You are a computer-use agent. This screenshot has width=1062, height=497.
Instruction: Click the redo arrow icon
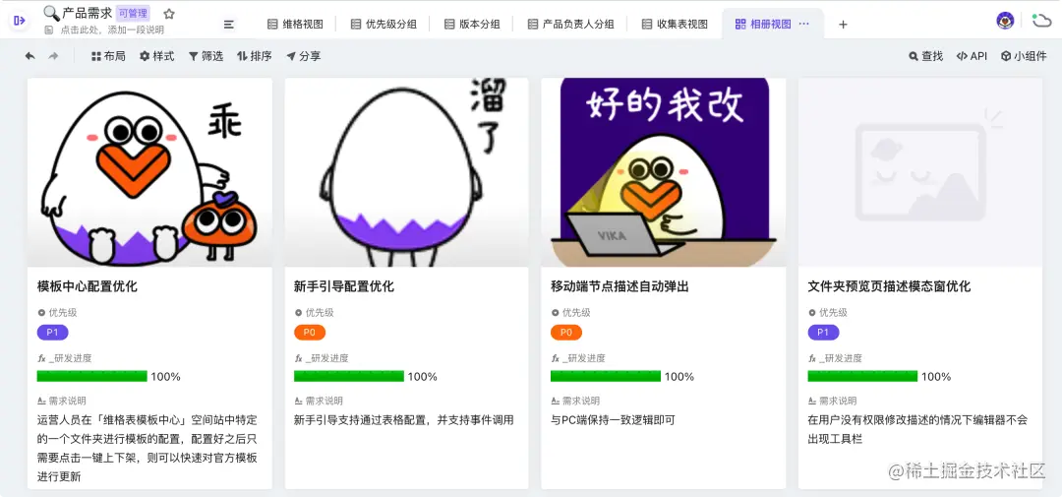tap(53, 56)
